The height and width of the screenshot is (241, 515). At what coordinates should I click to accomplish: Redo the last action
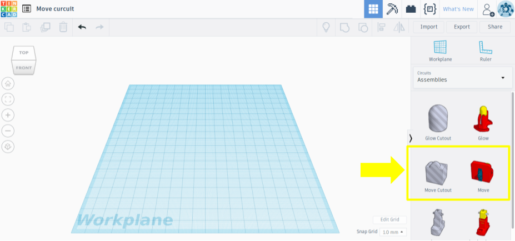(x=99, y=27)
